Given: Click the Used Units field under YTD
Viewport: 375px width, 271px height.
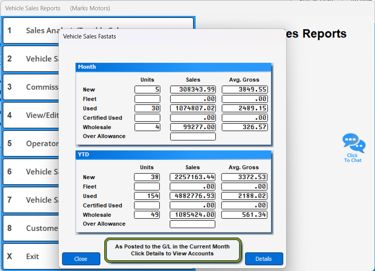Looking at the screenshot, I should [x=147, y=196].
